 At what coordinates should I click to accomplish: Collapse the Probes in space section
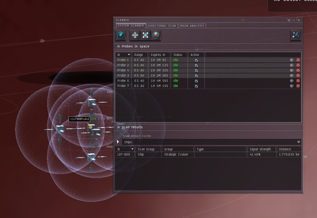[x=118, y=47]
